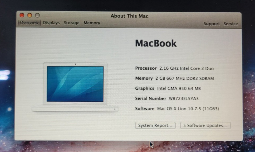Click memory value 2 GB 667 MHz DDR2 SDRAM
The height and width of the screenshot is (152, 255).
[185, 79]
